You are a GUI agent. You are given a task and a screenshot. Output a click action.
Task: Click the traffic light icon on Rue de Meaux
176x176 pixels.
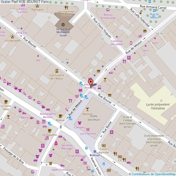[x=61, y=126]
